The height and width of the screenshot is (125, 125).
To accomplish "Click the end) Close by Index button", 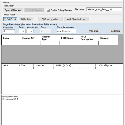I will pos(76,19).
